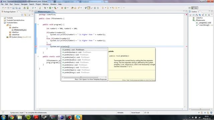Viewport: 214px width, 120px height.
Task: Open dropdown next to External Tools icon
Action: [x=58, y=8]
